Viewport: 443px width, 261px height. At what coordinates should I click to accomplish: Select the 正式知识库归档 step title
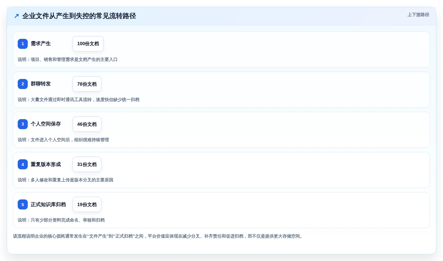[48, 204]
